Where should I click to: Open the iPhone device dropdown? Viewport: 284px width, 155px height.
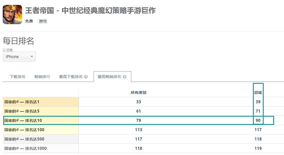[19, 57]
